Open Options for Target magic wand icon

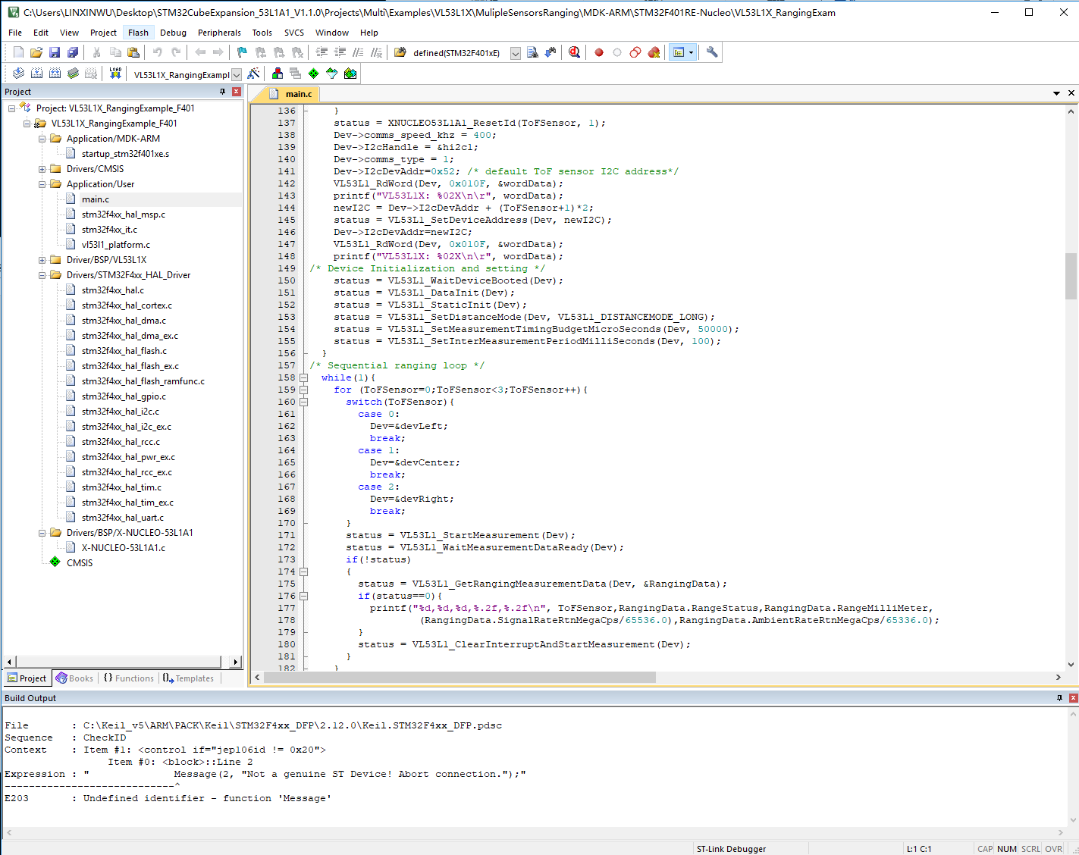pyautogui.click(x=254, y=74)
